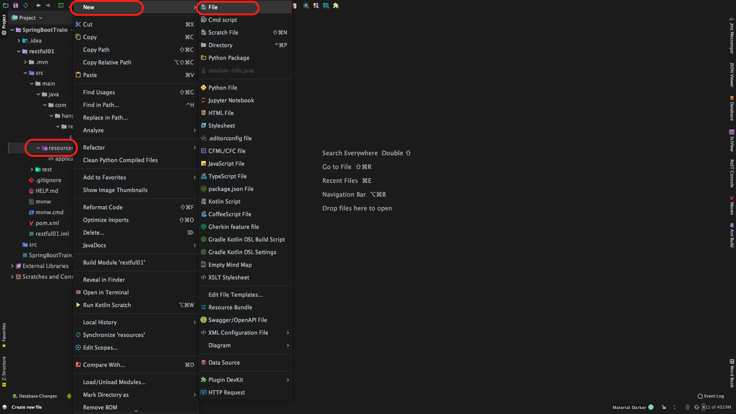Viewport: 736px width, 414px height.
Task: Click the Google icon in status bar
Action: (697, 407)
